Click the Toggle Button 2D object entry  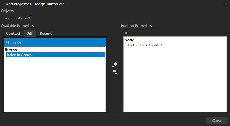17,18
